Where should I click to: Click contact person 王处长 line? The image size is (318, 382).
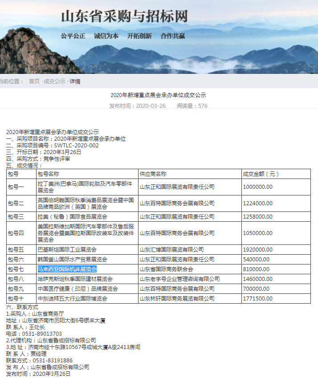(25, 327)
